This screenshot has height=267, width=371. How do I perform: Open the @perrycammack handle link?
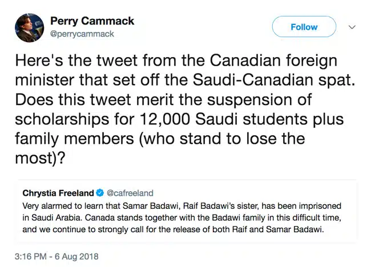[82, 34]
